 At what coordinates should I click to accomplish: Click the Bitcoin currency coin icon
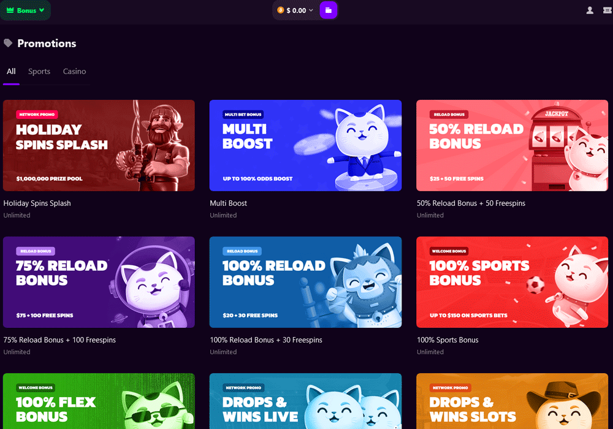(280, 10)
